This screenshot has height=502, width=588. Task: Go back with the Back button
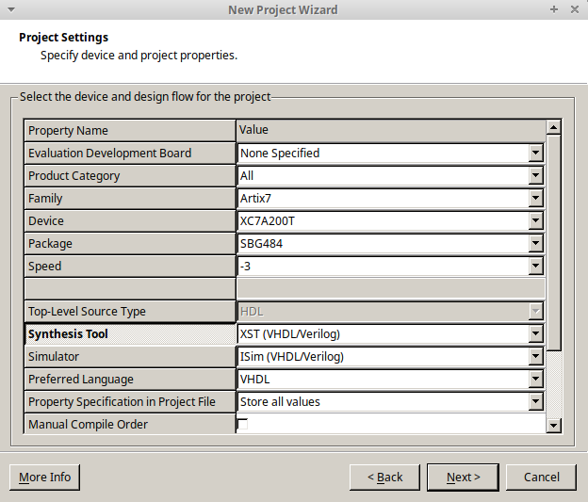point(384,478)
